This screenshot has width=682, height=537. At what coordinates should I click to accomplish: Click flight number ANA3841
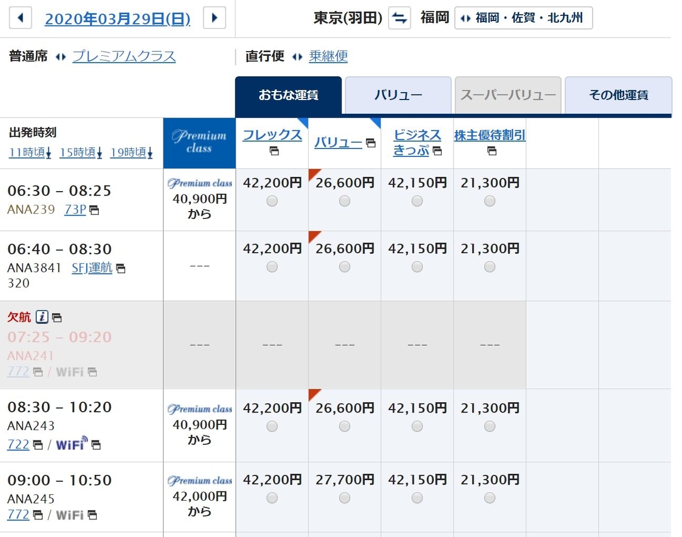34,268
